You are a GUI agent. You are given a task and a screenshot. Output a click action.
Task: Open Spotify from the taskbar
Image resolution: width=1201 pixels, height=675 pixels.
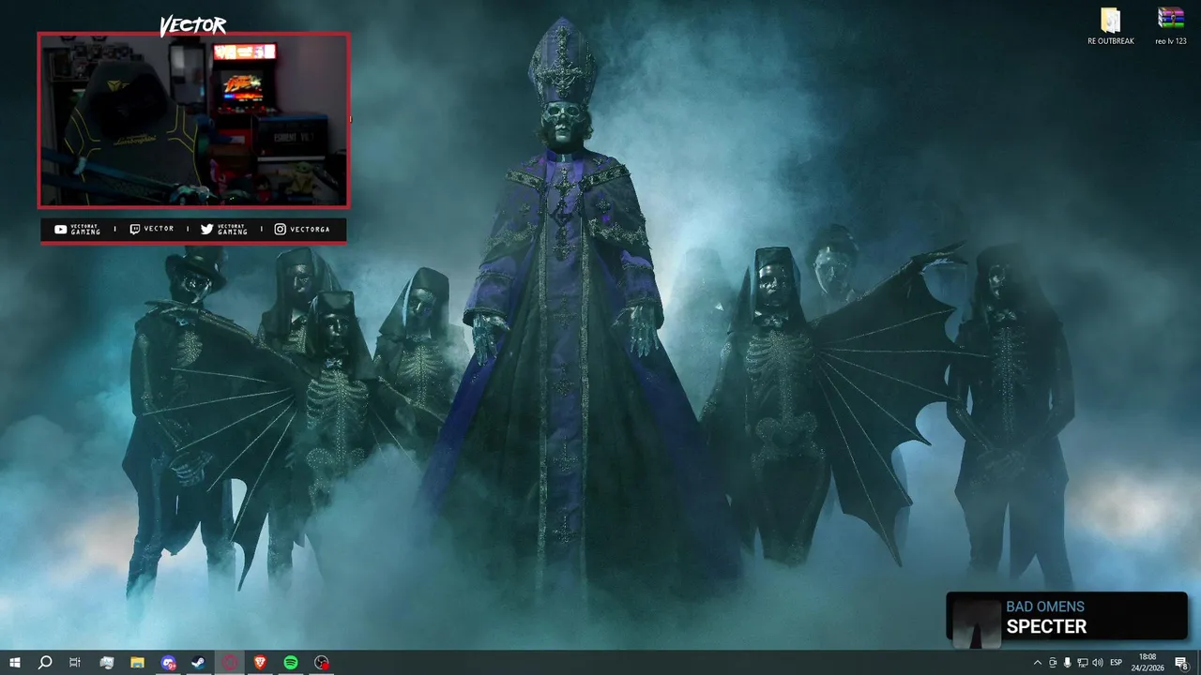click(291, 663)
